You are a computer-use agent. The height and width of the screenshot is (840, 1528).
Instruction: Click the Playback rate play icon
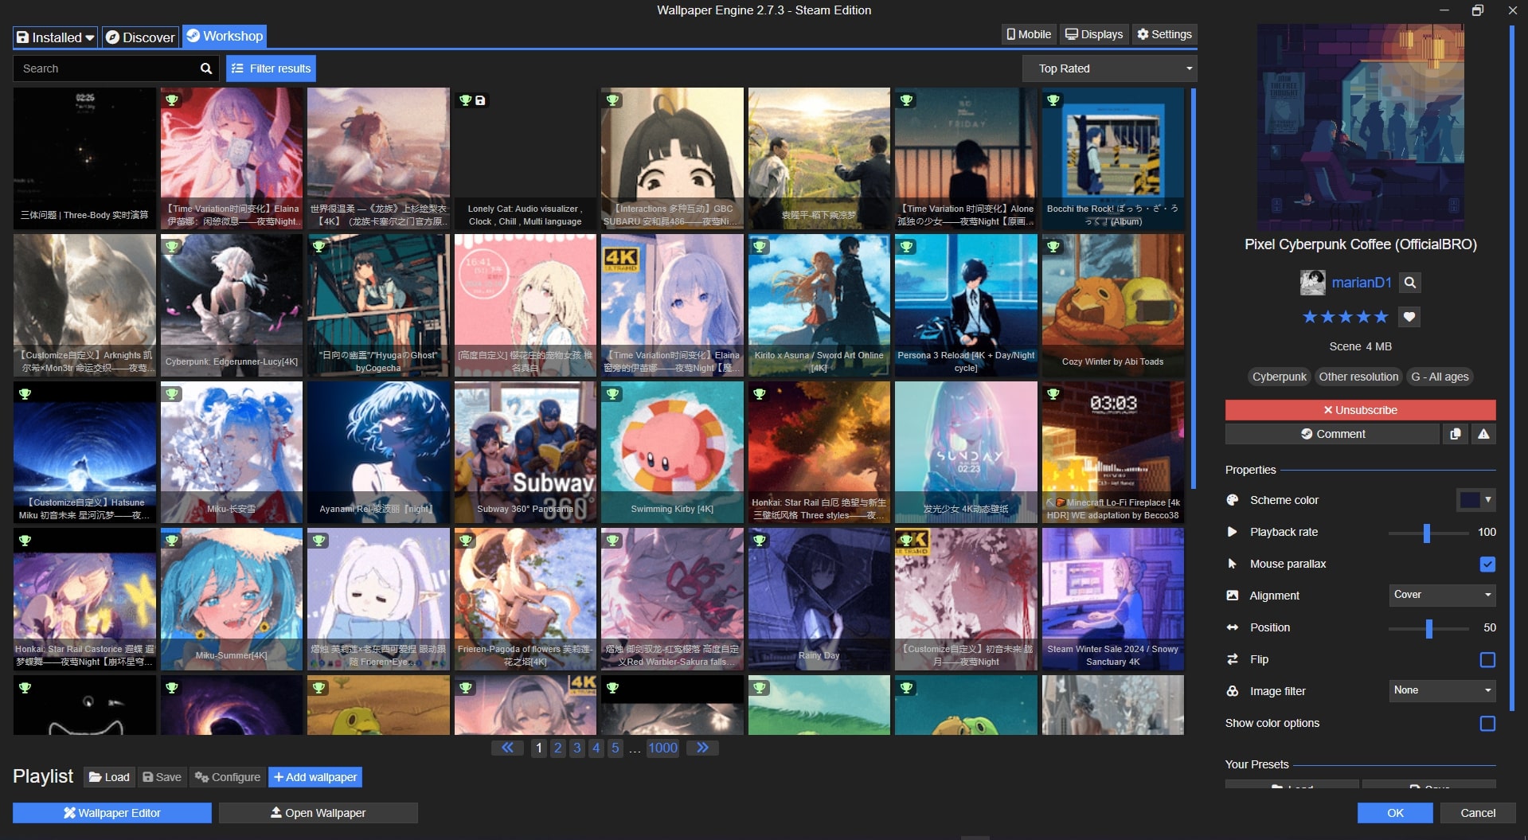[x=1233, y=532]
